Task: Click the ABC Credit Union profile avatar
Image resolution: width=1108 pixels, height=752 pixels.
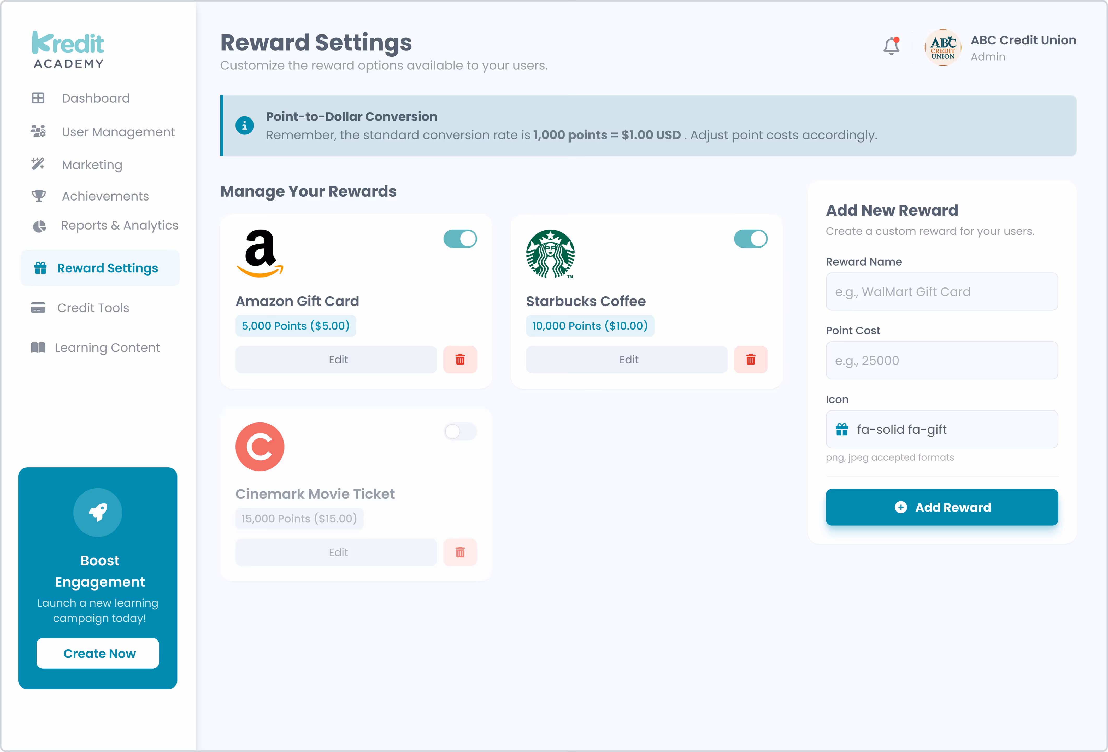Action: (942, 47)
